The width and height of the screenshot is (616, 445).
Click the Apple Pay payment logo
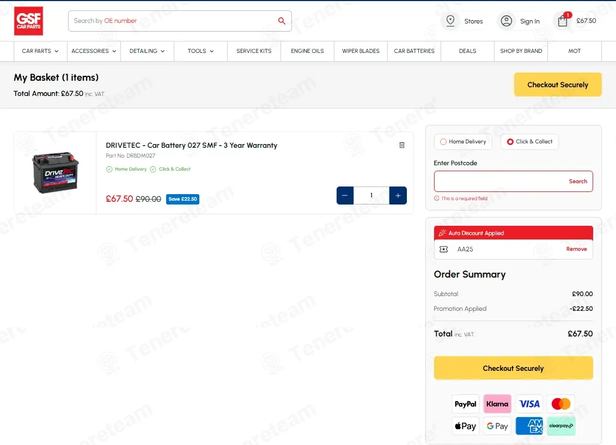coord(466,426)
